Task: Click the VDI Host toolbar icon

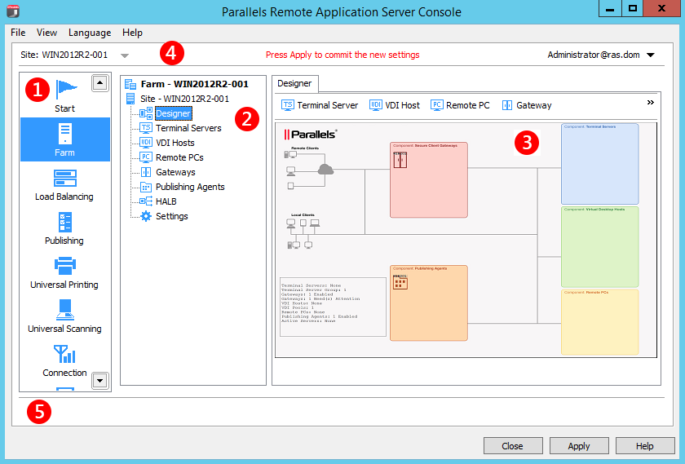Action: click(x=376, y=105)
